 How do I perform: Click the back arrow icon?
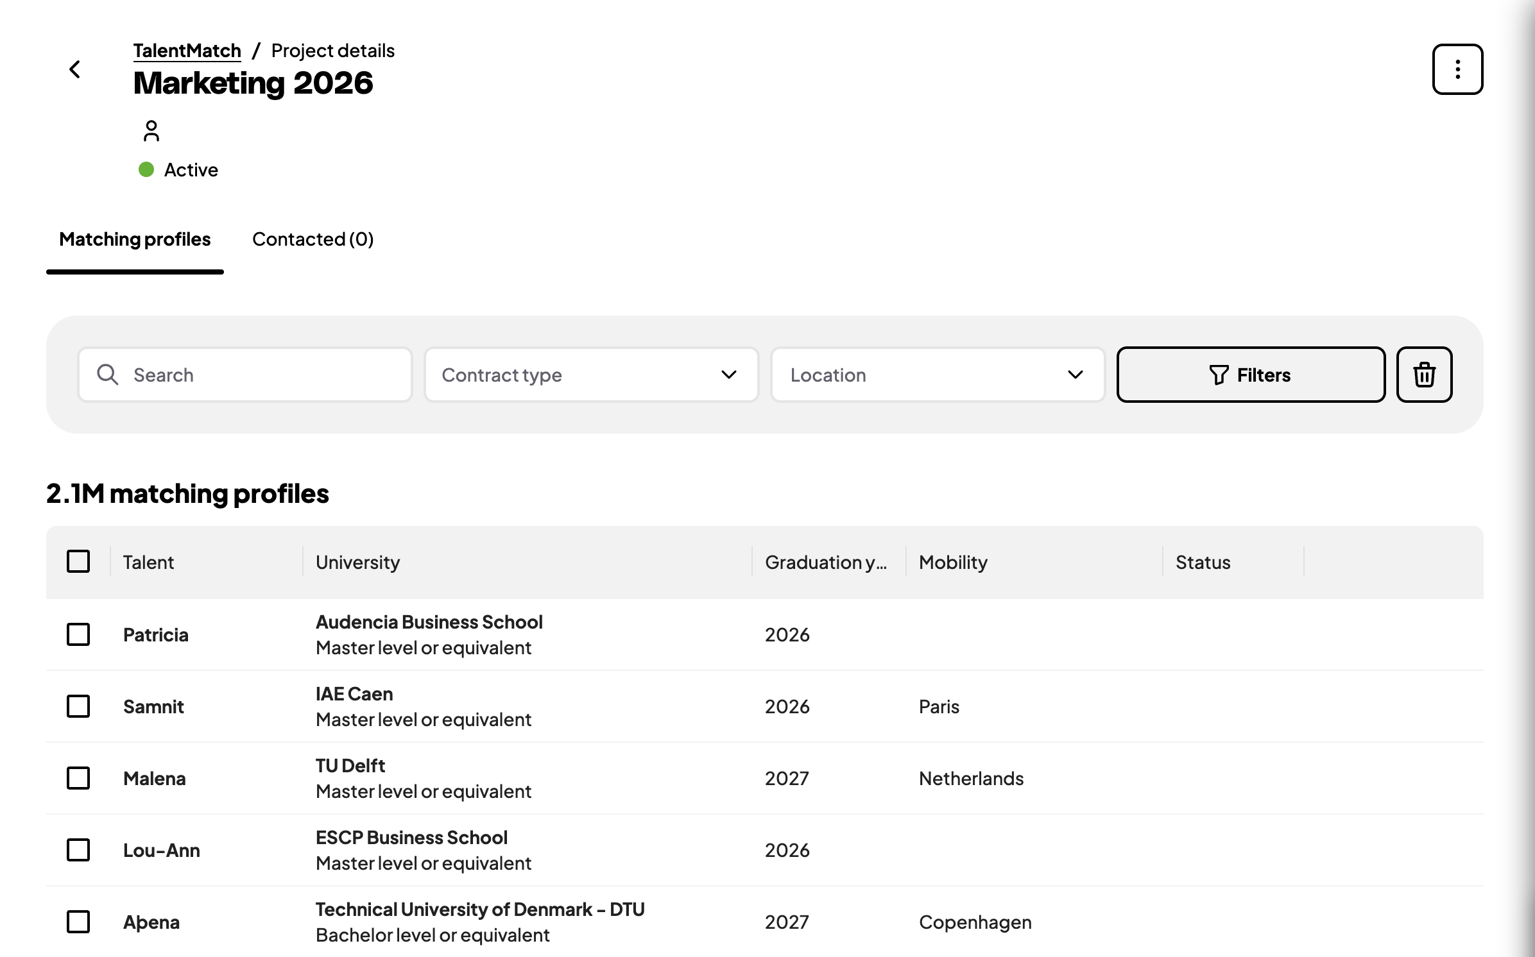click(75, 69)
